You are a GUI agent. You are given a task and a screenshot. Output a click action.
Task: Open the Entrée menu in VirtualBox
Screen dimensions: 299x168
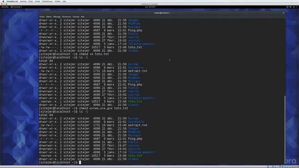[x=37, y=1]
